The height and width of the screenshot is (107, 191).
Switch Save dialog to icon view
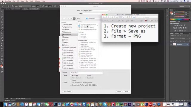(68, 18)
